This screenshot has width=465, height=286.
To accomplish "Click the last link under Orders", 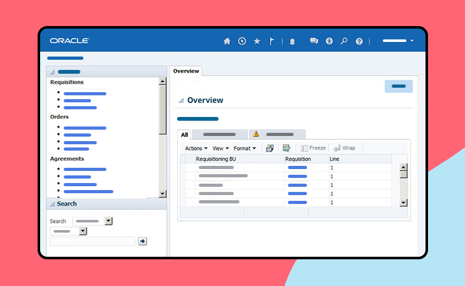I will click(x=76, y=149).
